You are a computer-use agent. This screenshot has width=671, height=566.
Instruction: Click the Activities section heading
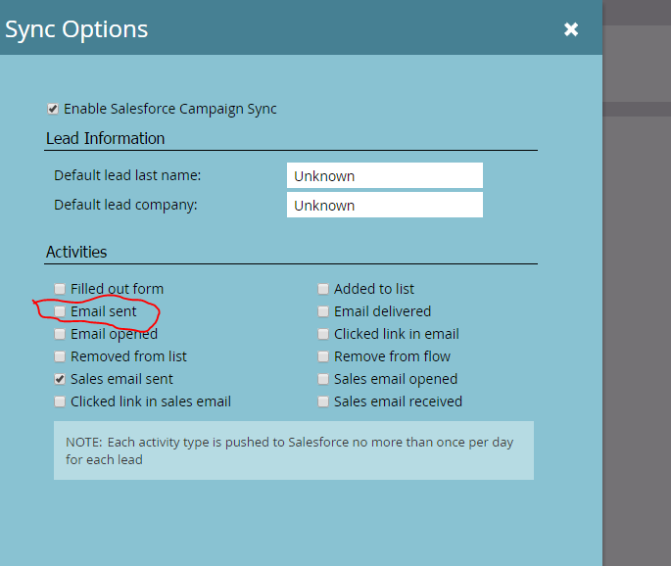76,252
